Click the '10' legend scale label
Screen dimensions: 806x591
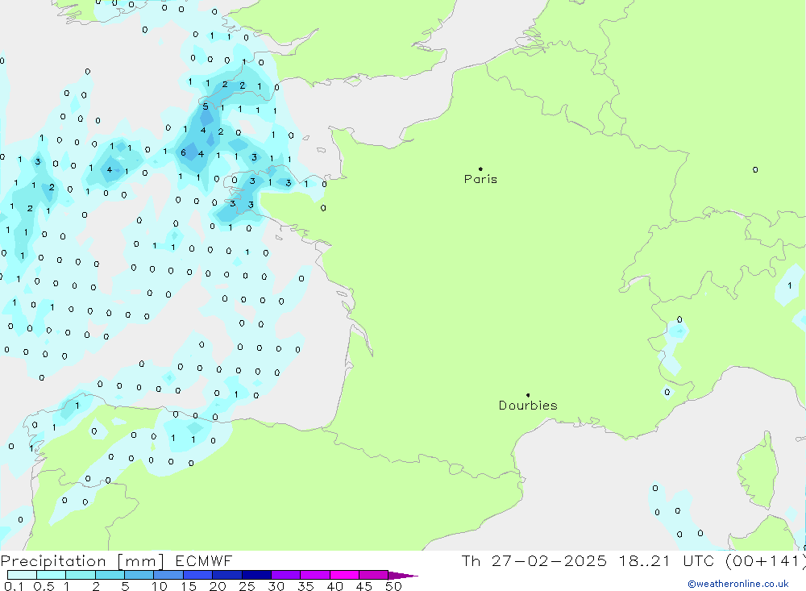point(160,586)
